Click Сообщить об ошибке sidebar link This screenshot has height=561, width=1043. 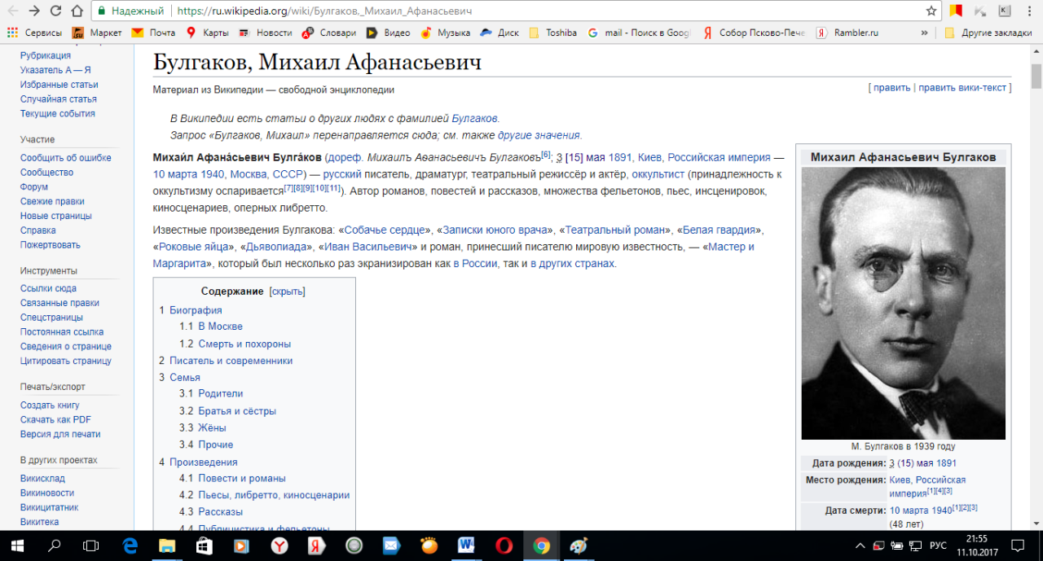pos(66,158)
